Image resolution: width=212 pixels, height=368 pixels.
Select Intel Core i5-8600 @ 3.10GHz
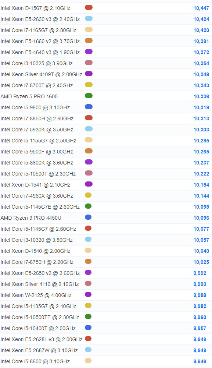[x=35, y=361]
